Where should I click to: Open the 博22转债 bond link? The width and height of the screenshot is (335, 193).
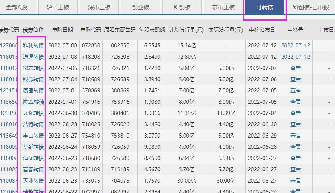(33, 102)
